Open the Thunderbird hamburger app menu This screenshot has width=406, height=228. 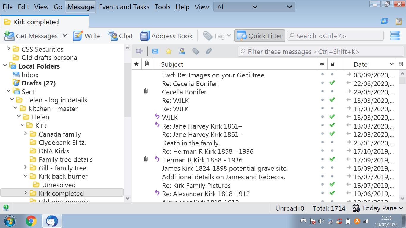click(x=395, y=36)
